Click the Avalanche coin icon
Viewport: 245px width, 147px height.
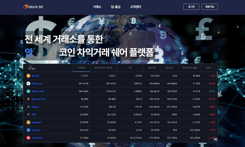28,138
